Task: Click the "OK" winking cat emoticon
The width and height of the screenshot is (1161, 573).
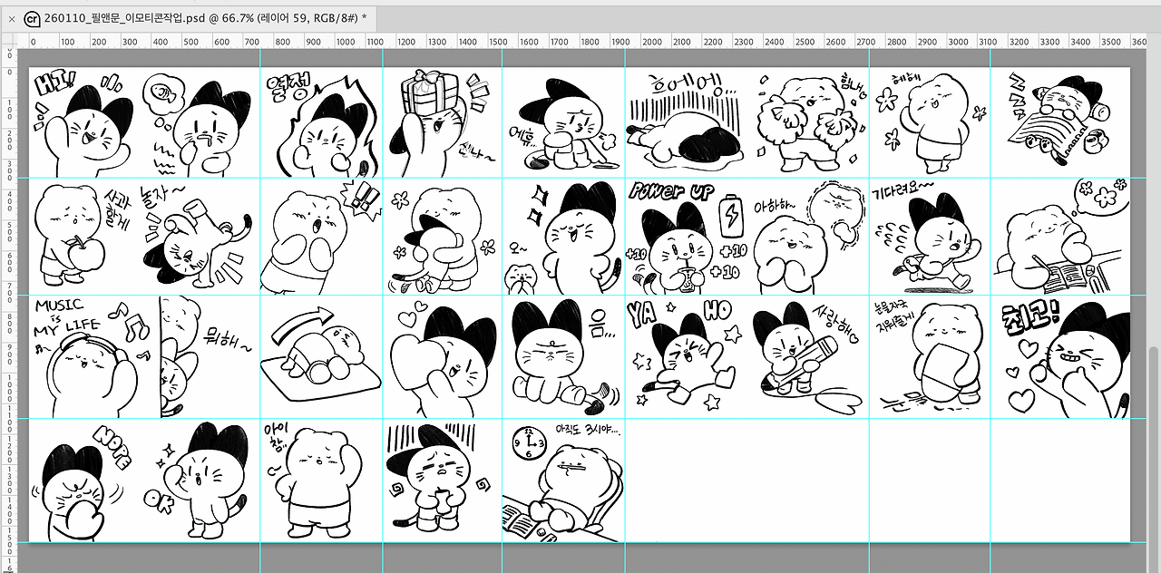Action: pyautogui.click(x=197, y=481)
